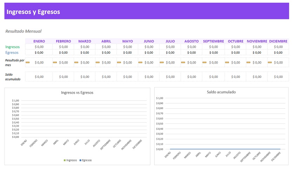Image resolution: width=293 pixels, height=169 pixels.
Task: Click SEPTIEMBRE axis label in Ingresos vs Egresos chart
Action: 105,144
